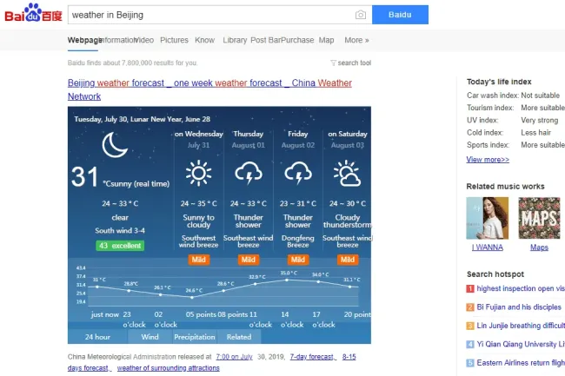The height and width of the screenshot is (376, 565).
Task: Switch to the Precipitation tab
Action: (194, 337)
